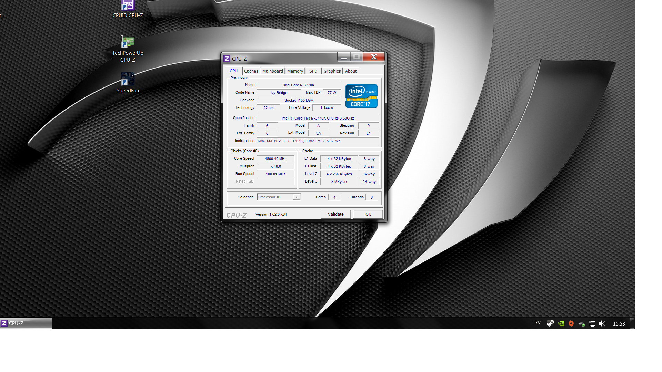Viewport: 662px width, 372px height.
Task: Open the Steam tray icon
Action: click(x=550, y=323)
